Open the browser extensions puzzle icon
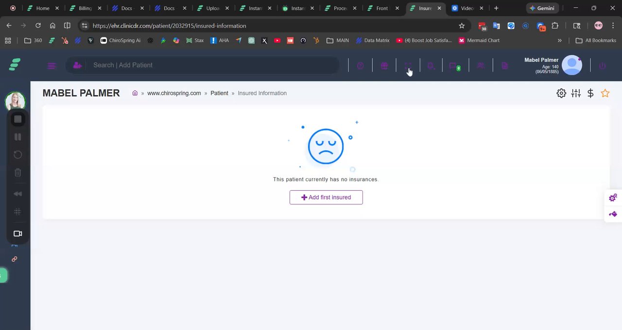622x330 pixels. (554, 26)
